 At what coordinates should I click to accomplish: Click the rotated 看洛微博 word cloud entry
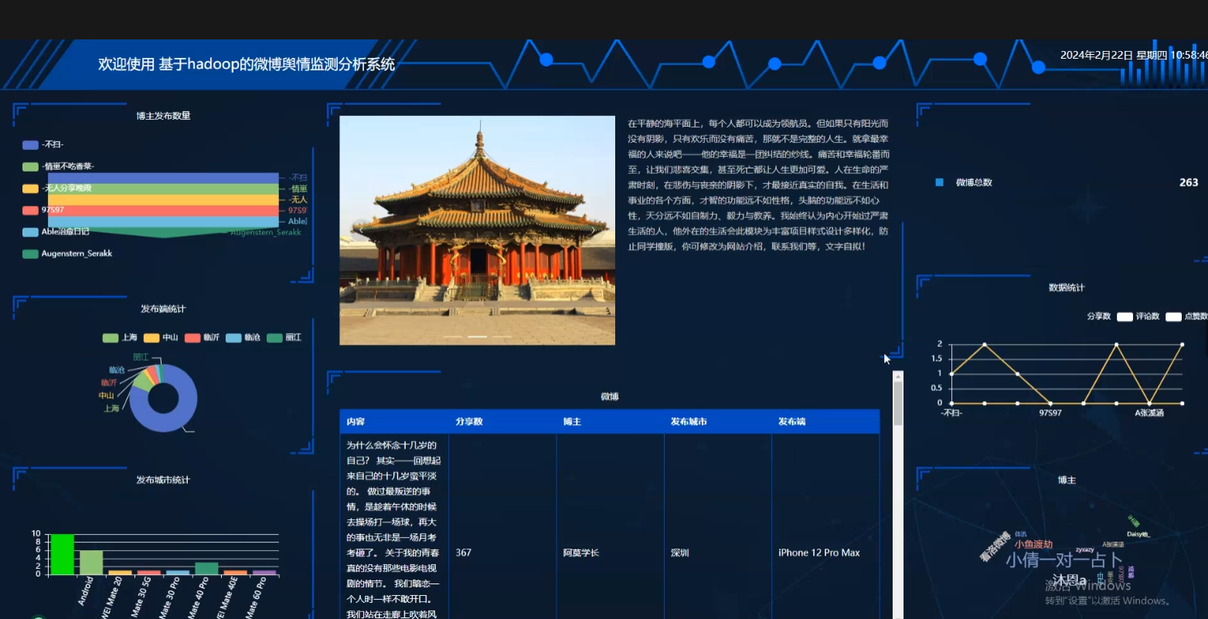pyautogui.click(x=995, y=546)
